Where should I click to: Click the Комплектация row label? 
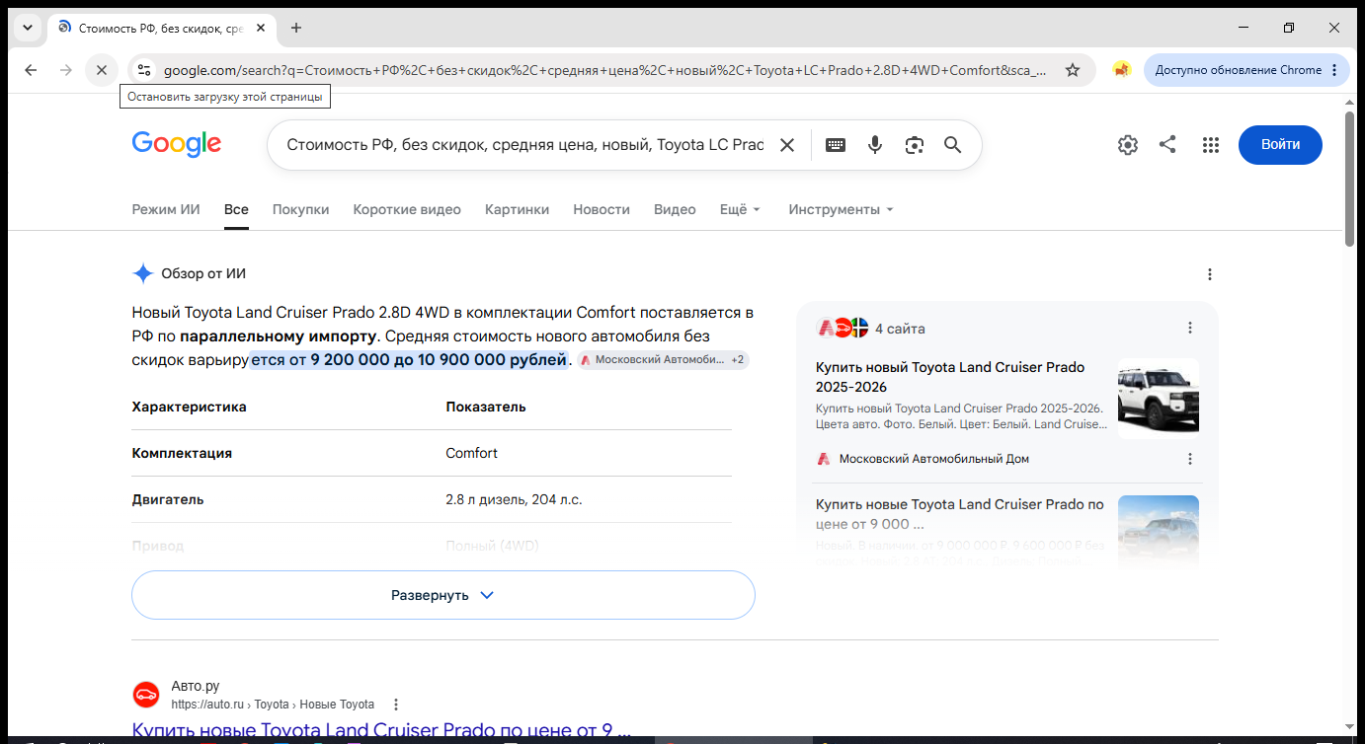[x=182, y=453]
